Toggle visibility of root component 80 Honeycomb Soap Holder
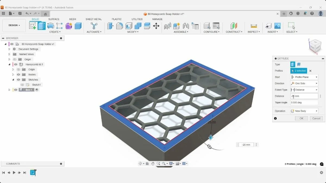This screenshot has height=183, width=326. 12,44
